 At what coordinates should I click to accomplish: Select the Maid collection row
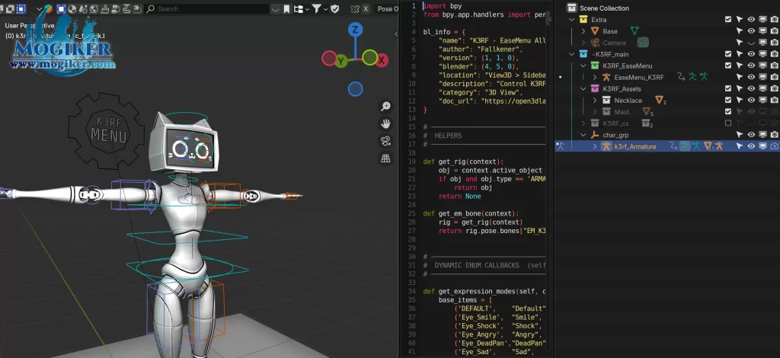point(667,112)
